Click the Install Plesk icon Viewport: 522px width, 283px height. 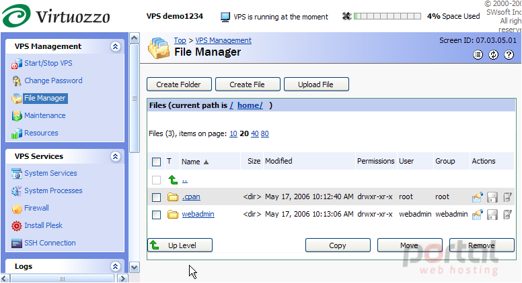(x=17, y=226)
